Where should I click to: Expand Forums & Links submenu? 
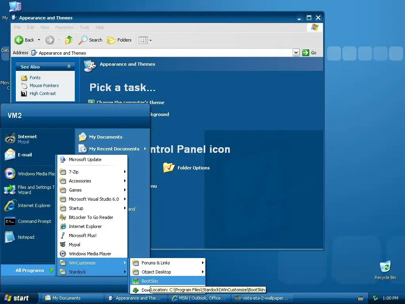coord(168,263)
